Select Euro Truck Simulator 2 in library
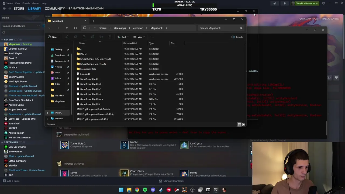This screenshot has height=194, width=345. pyautogui.click(x=21, y=100)
